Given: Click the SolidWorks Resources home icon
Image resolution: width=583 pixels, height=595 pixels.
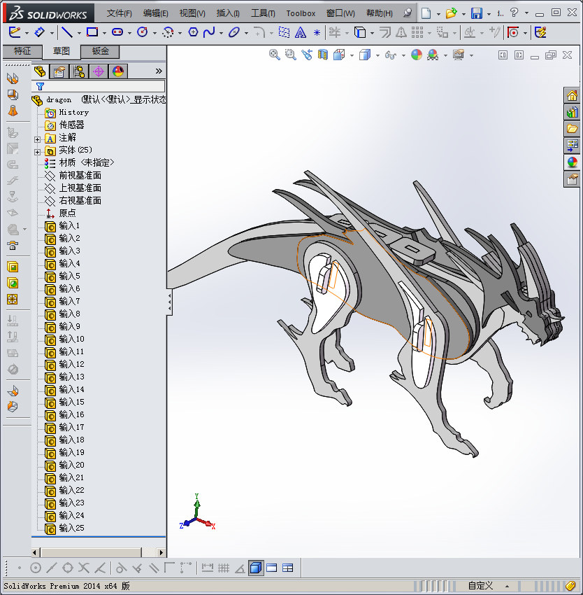Looking at the screenshot, I should pos(573,95).
